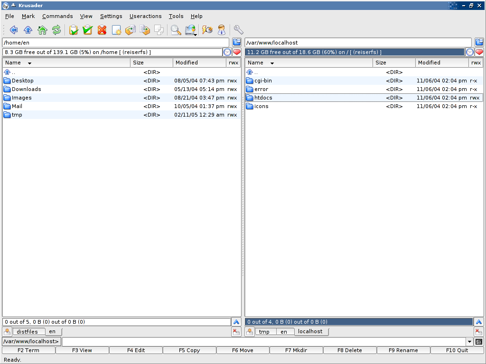Click the red X unselect icon

coord(102,30)
